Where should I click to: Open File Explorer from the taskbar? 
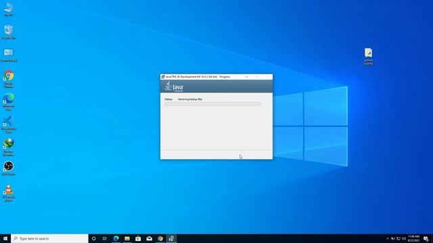[x=127, y=238]
